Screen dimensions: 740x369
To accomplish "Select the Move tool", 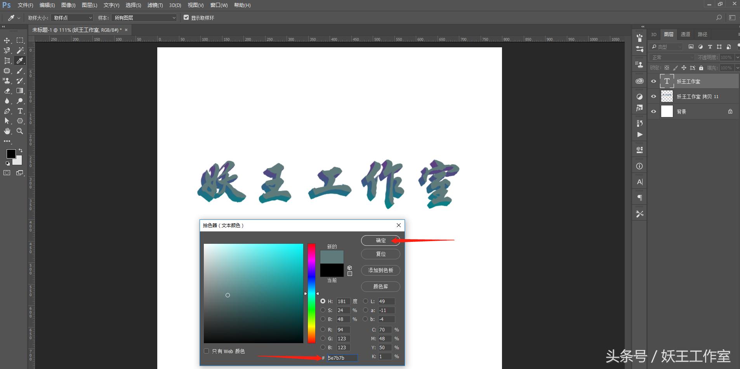I will click(7, 40).
